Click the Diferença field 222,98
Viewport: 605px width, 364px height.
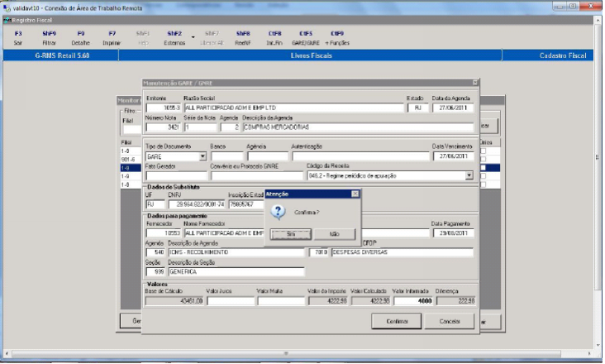point(455,301)
